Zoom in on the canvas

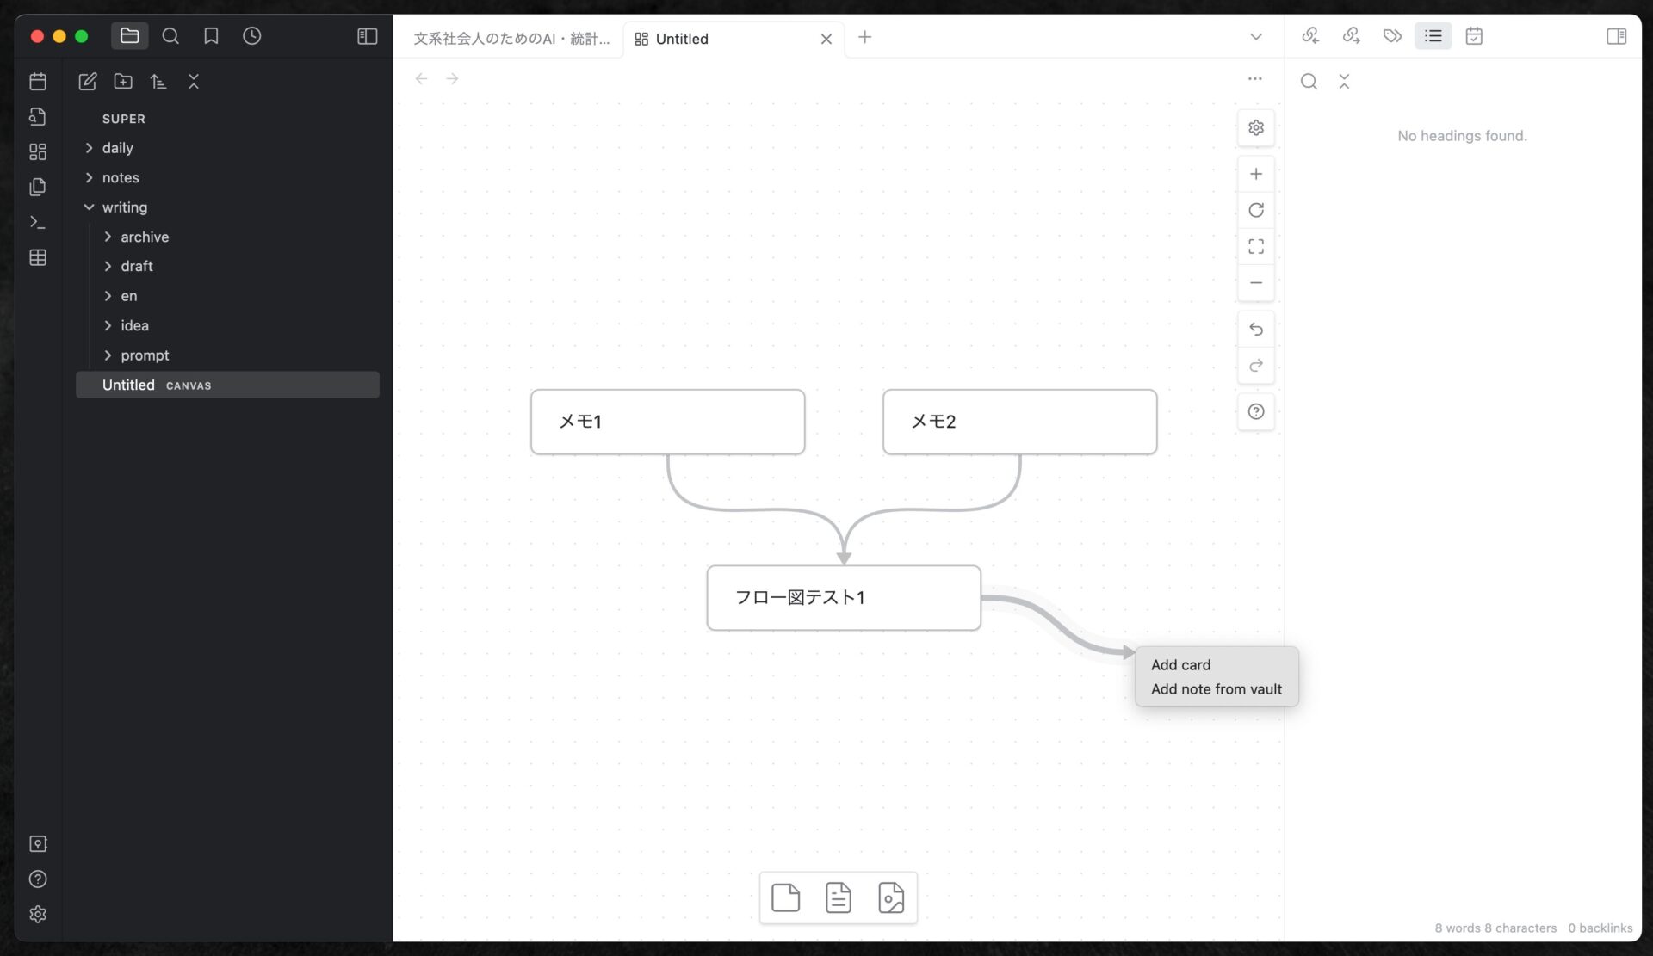point(1255,174)
